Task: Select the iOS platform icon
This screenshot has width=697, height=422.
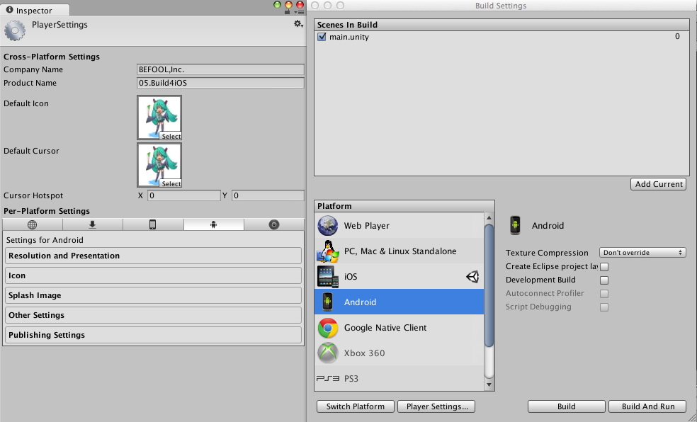Action: tap(328, 276)
